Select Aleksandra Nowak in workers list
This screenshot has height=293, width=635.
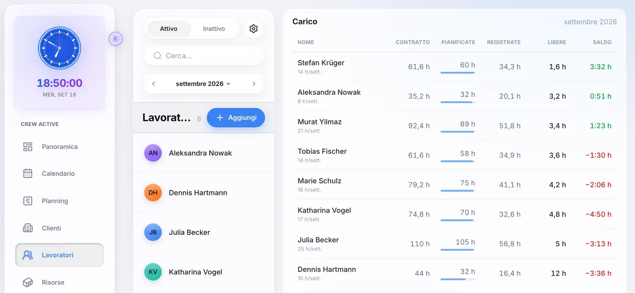point(204,153)
